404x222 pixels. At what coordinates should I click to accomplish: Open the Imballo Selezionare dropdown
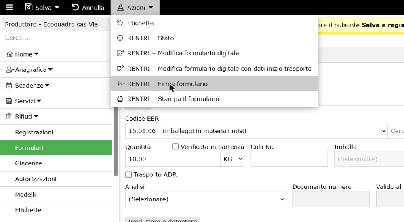point(369,159)
